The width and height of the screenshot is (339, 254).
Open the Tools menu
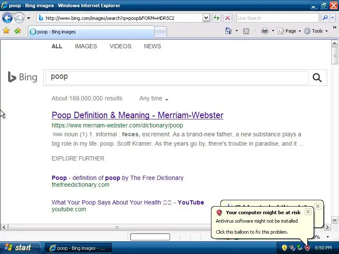point(316,31)
